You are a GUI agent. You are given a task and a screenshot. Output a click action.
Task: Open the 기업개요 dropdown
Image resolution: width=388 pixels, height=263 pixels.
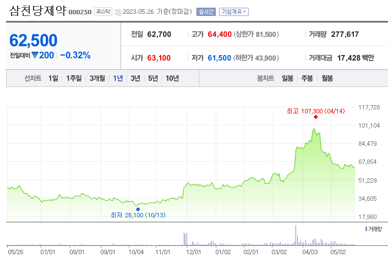tap(233, 12)
